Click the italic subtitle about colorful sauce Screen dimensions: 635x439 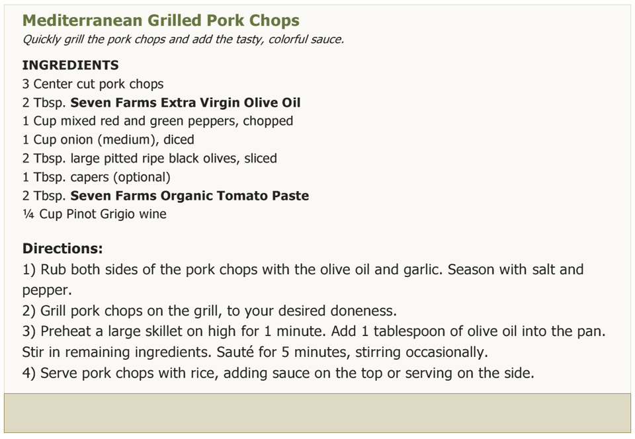[x=183, y=39]
